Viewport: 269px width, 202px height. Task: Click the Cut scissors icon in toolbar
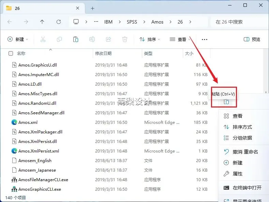pyautogui.click(x=43, y=39)
